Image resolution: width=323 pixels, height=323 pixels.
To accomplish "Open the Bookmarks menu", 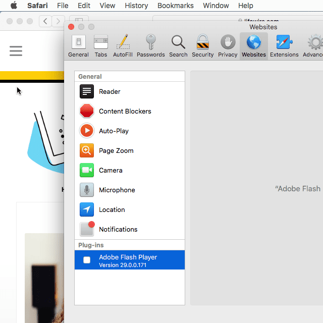I will [x=176, y=6].
